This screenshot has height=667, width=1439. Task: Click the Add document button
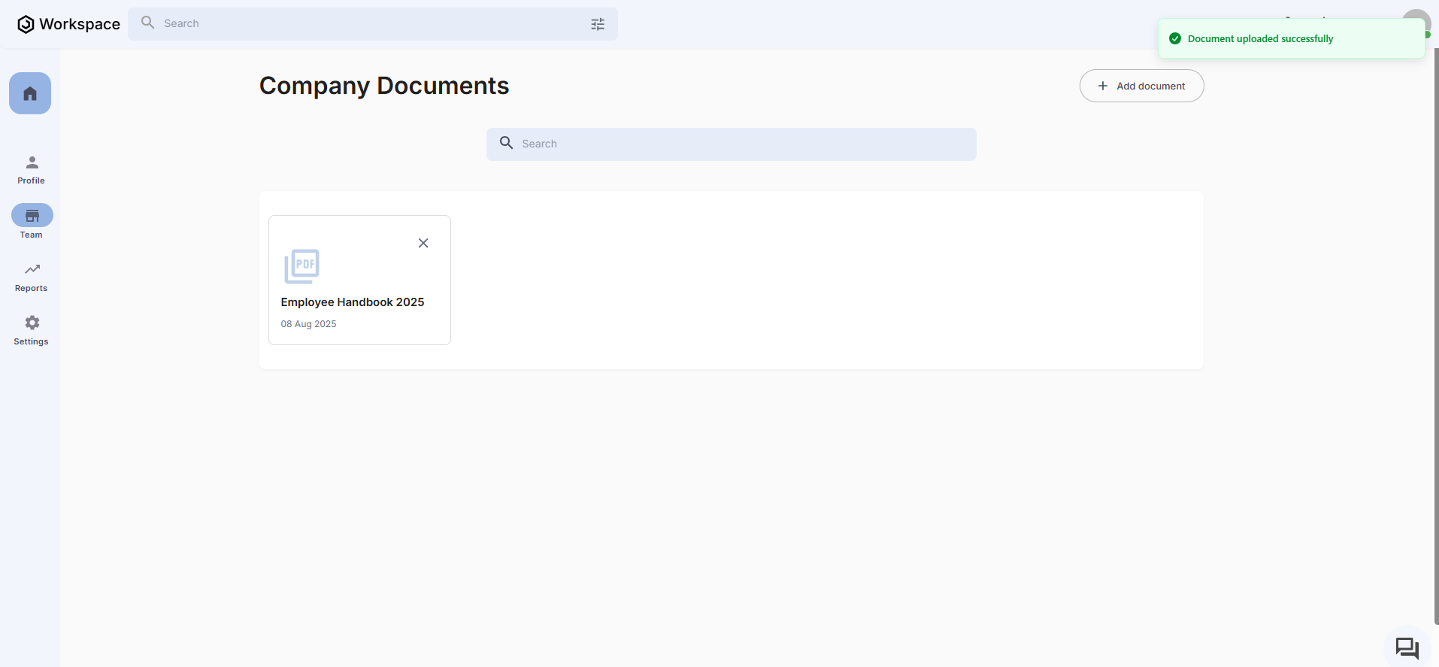1141,86
